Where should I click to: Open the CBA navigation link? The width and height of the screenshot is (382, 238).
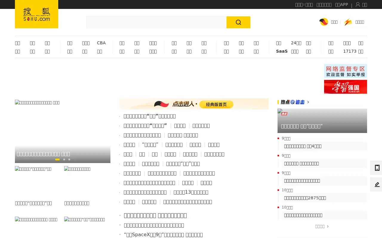pos(101,43)
